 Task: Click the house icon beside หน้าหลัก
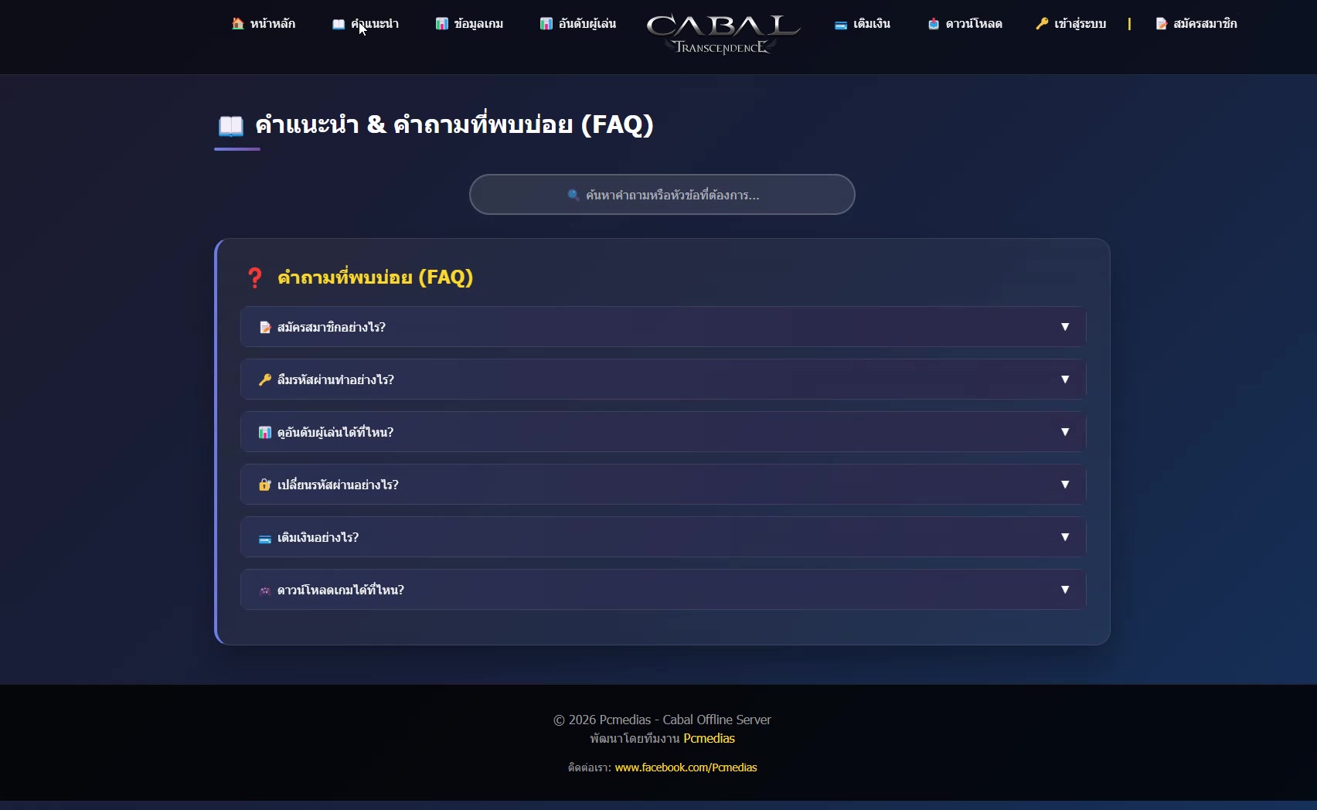coord(238,24)
